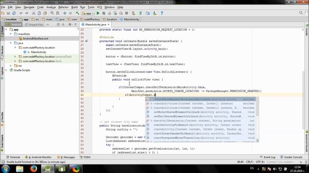Click the Search Everywhere magnifier icon
This screenshot has width=309, height=173.
(x=301, y=13)
